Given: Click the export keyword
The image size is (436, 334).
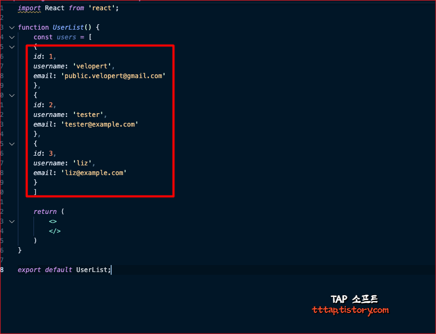Looking at the screenshot, I should tap(29, 269).
